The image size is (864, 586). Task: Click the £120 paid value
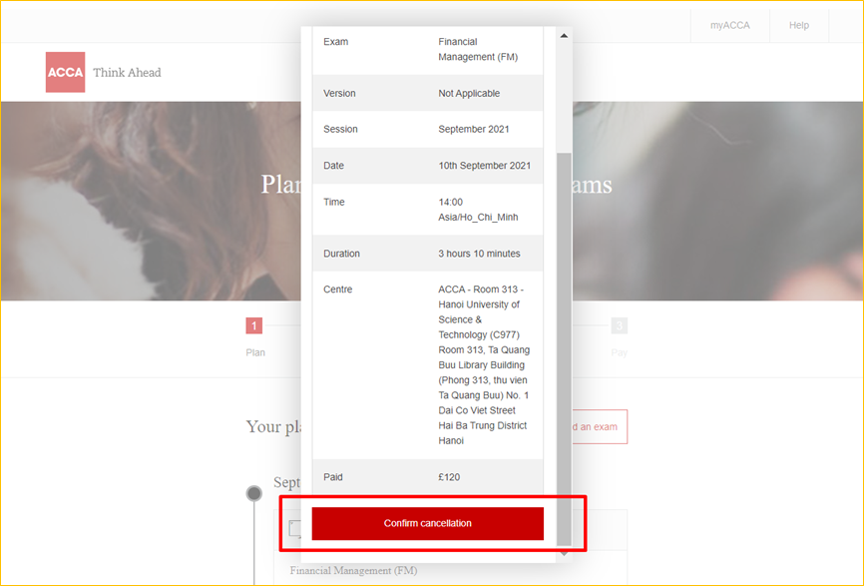tap(449, 477)
